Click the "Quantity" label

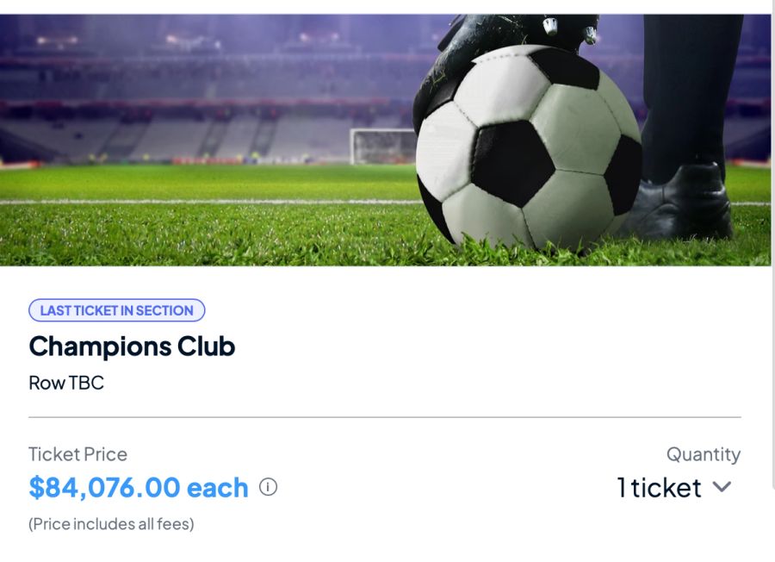coord(704,453)
